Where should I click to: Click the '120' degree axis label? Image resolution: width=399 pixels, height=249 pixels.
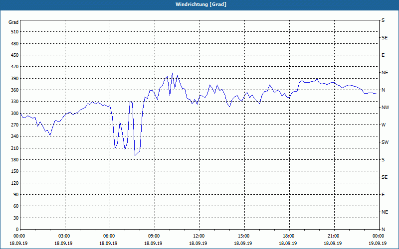tap(15, 183)
